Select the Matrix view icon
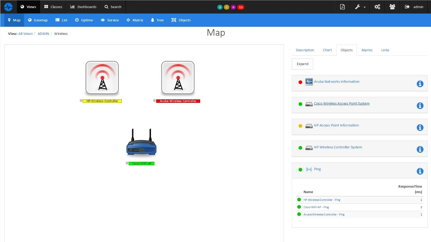 [128, 20]
